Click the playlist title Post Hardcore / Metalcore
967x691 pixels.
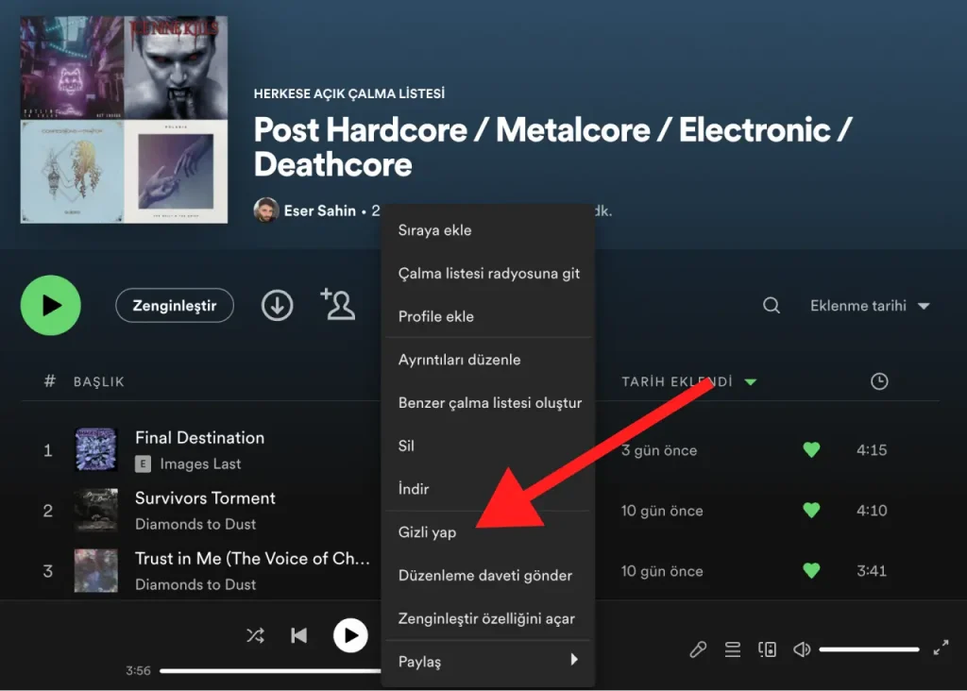(552, 147)
